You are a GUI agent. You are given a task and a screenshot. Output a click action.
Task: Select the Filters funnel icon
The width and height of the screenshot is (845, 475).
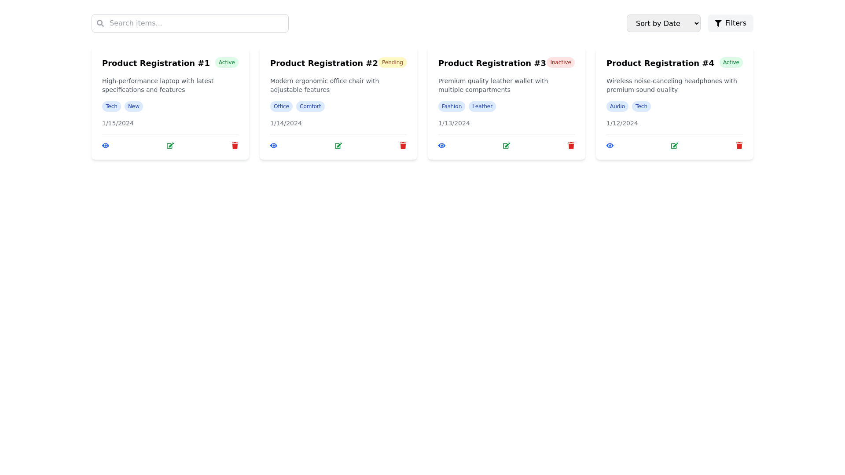[x=719, y=23]
